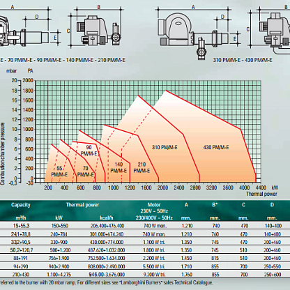Select the '90 PM/M-E' curve label in chart

click(89, 151)
